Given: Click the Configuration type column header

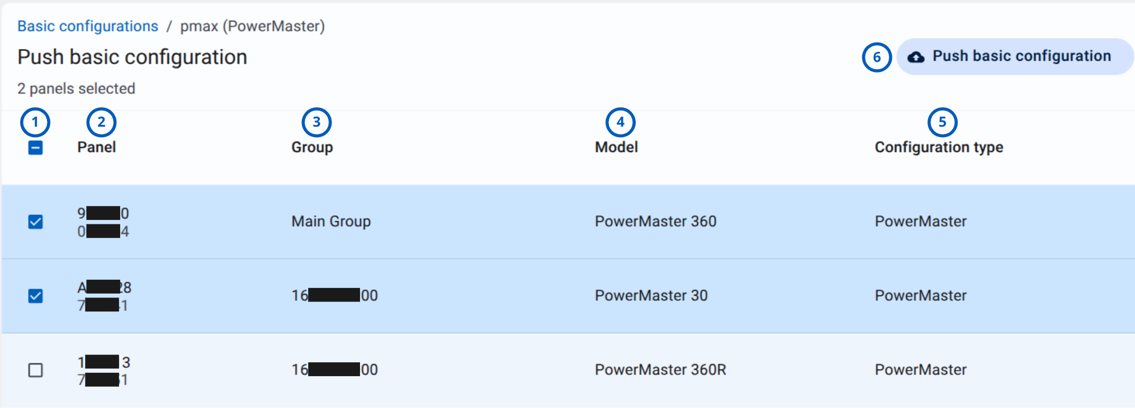Looking at the screenshot, I should [x=939, y=147].
